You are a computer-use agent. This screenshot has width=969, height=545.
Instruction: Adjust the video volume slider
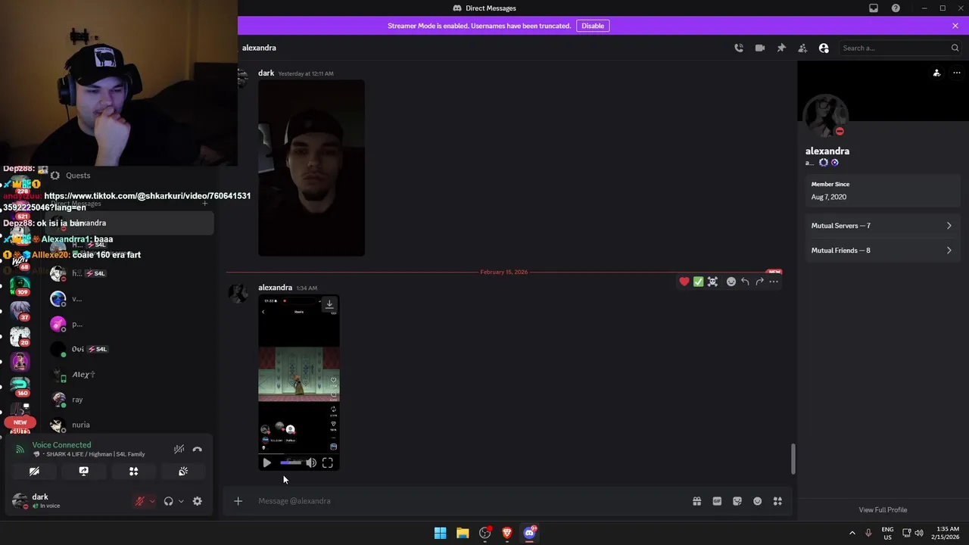[291, 462]
